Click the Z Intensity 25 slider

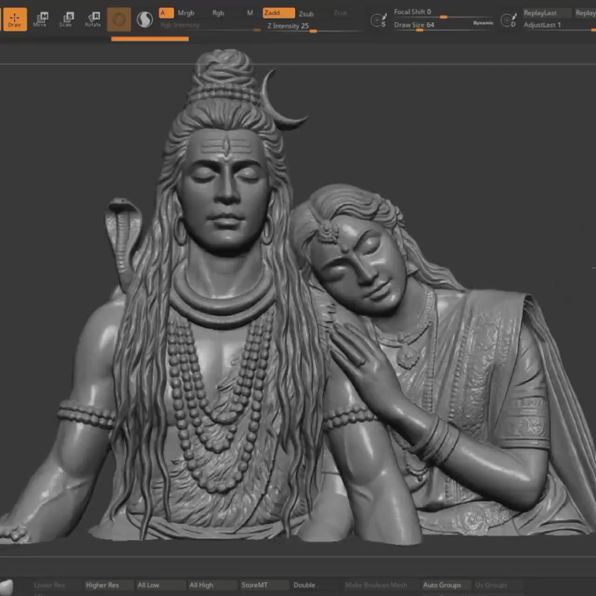click(x=313, y=26)
